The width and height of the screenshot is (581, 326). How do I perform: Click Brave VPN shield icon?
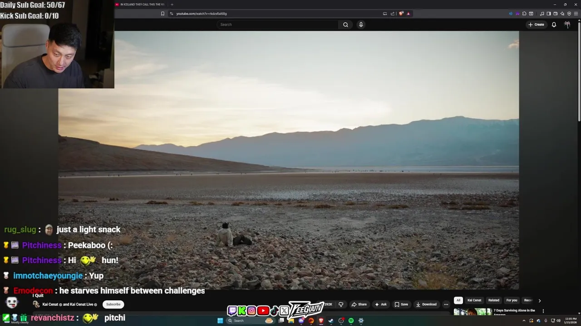pyautogui.click(x=569, y=14)
